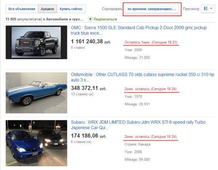218x170 pixels.
Task: Click the list view icon next to Просмотр
Action: 205,9
